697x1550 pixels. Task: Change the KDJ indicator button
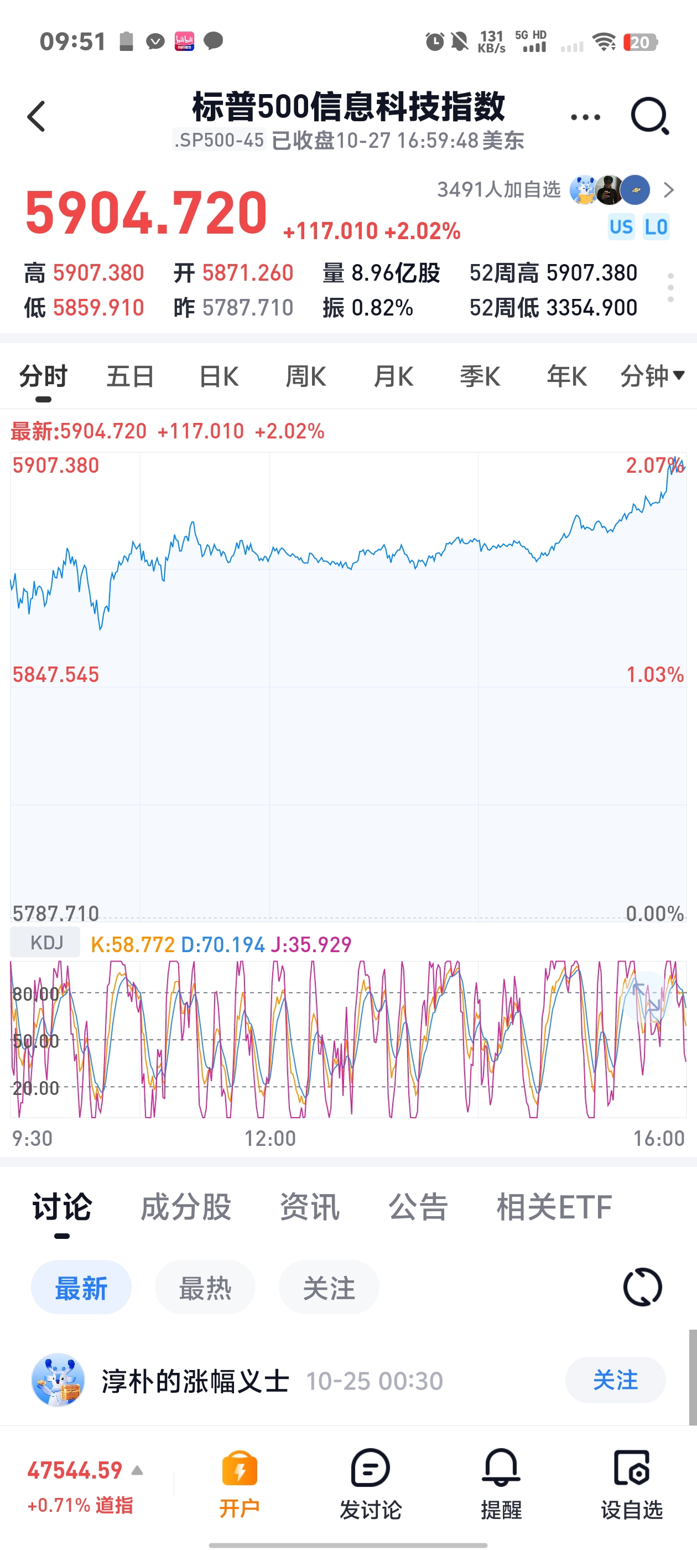[x=46, y=942]
